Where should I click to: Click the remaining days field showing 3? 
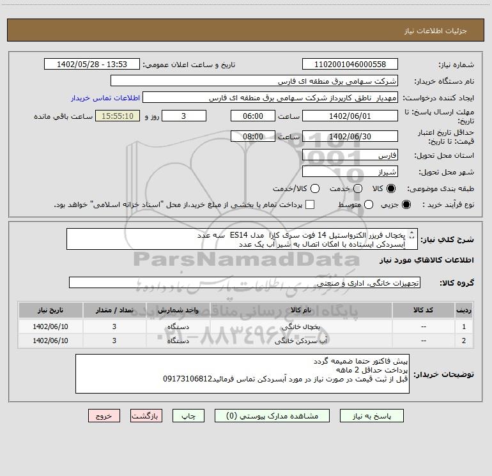pos(184,116)
